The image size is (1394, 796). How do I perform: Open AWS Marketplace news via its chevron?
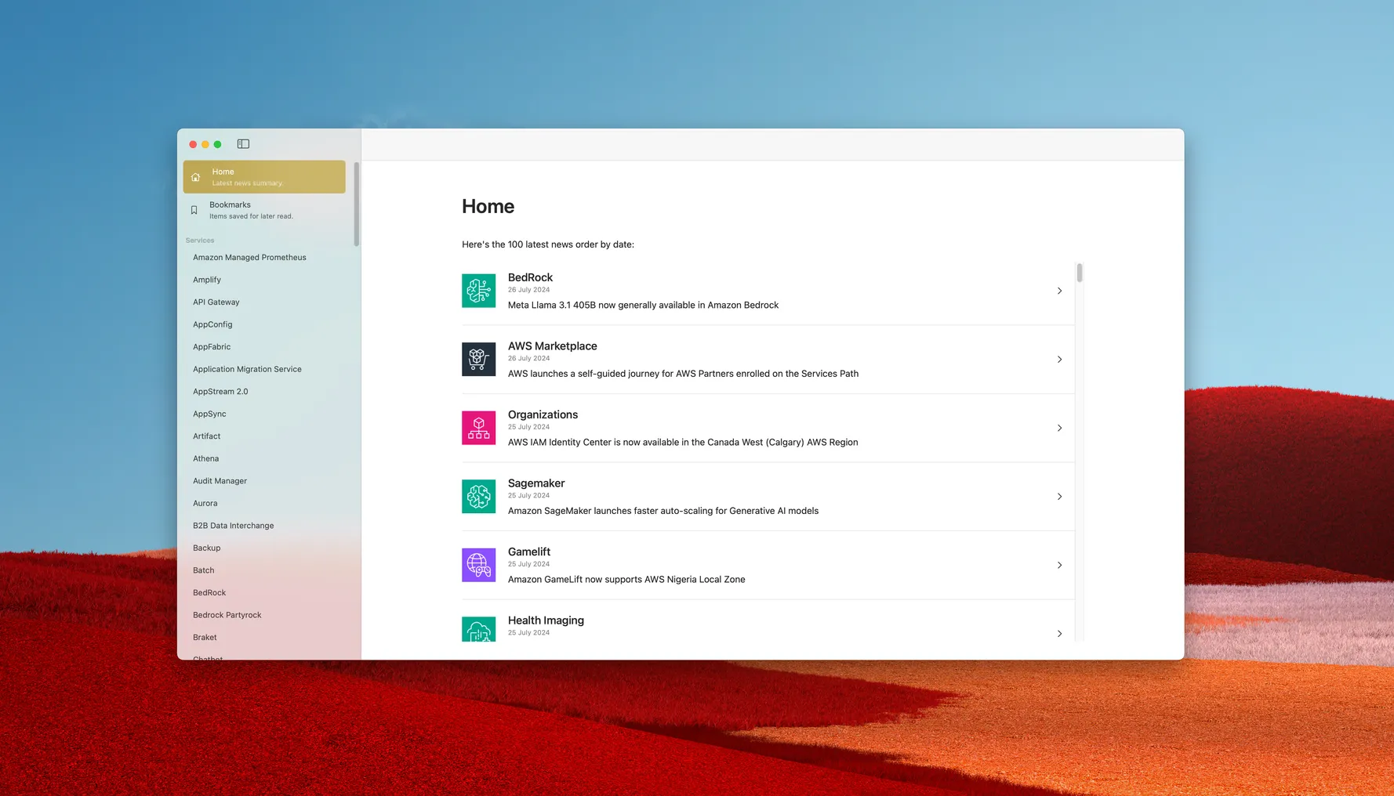1059,360
